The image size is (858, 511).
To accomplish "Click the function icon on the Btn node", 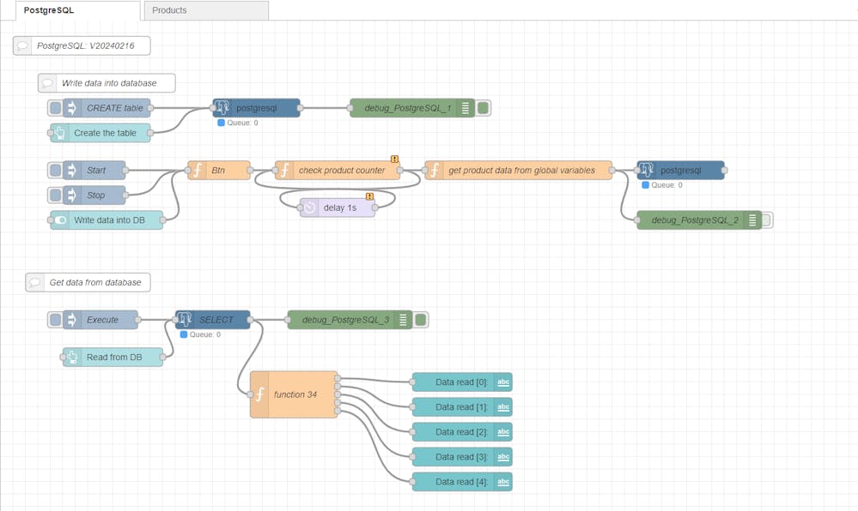I will 198,170.
